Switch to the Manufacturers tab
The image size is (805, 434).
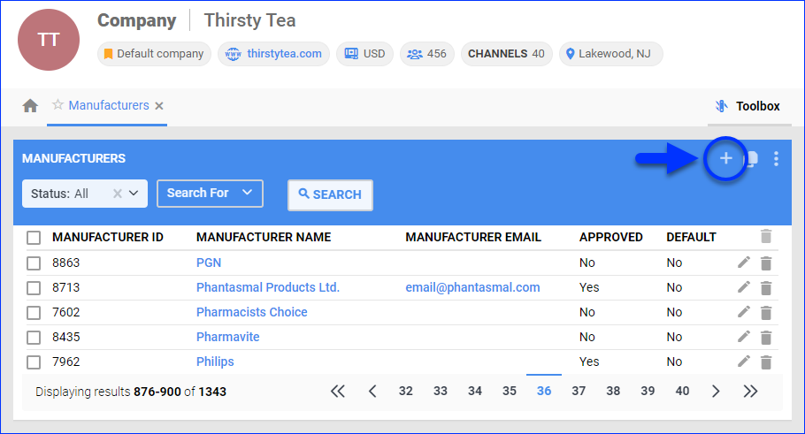tap(108, 105)
